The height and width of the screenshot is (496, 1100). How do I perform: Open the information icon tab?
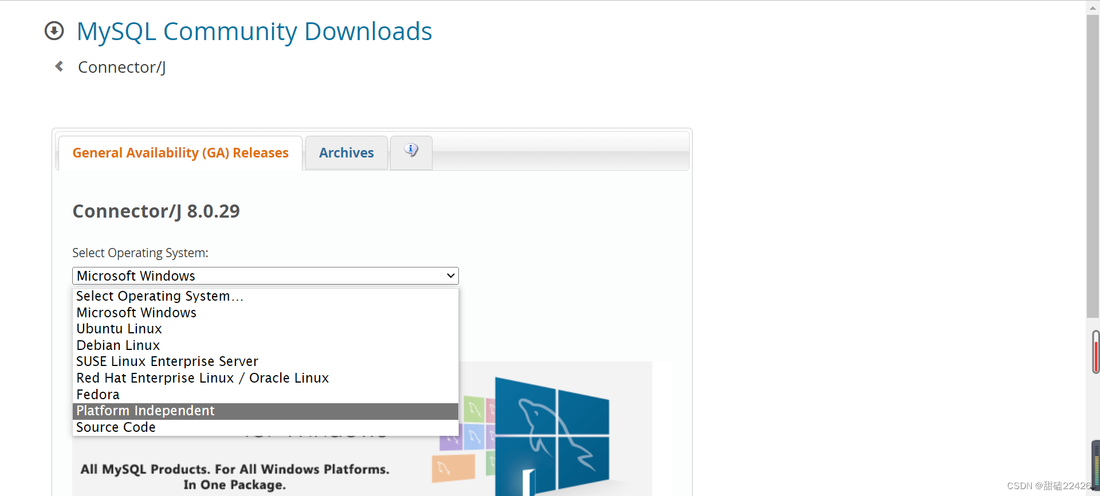coord(411,152)
